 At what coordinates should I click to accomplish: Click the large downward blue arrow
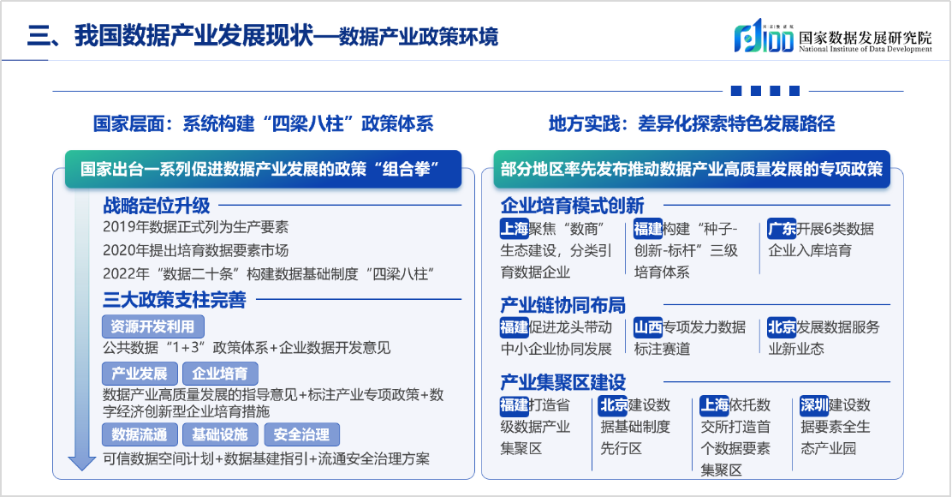(x=82, y=343)
